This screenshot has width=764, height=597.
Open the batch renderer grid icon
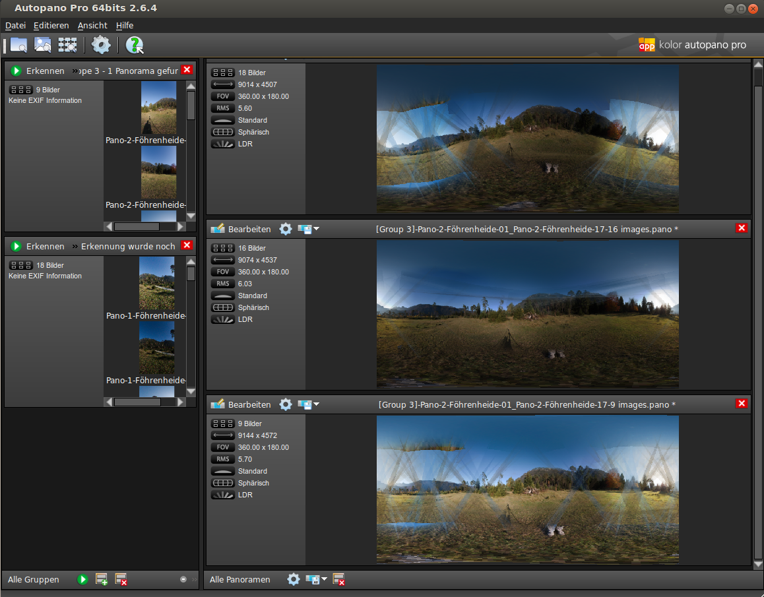coord(67,45)
